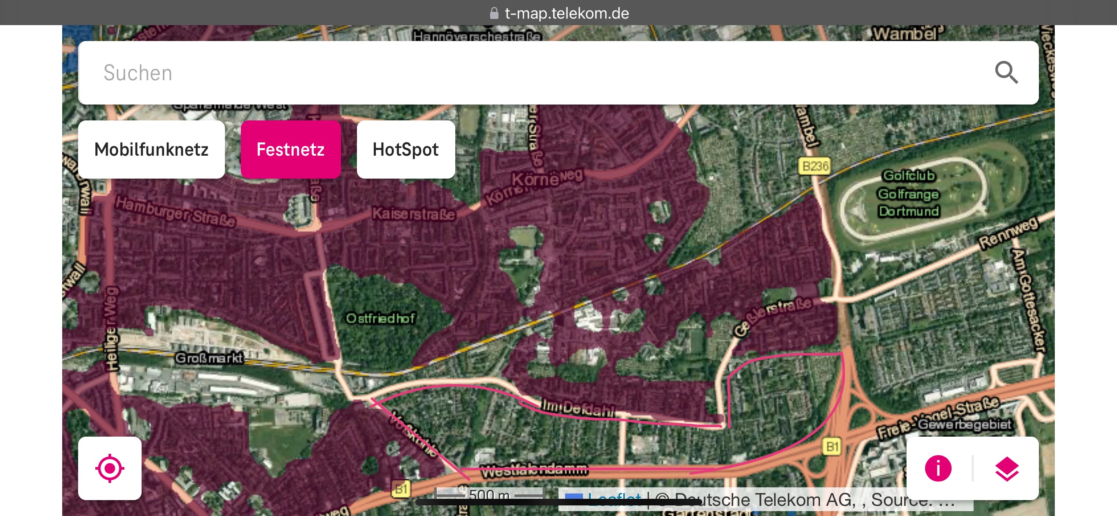Click the Golfclub Golfrange Dortmund label
The height and width of the screenshot is (516, 1117).
click(908, 194)
